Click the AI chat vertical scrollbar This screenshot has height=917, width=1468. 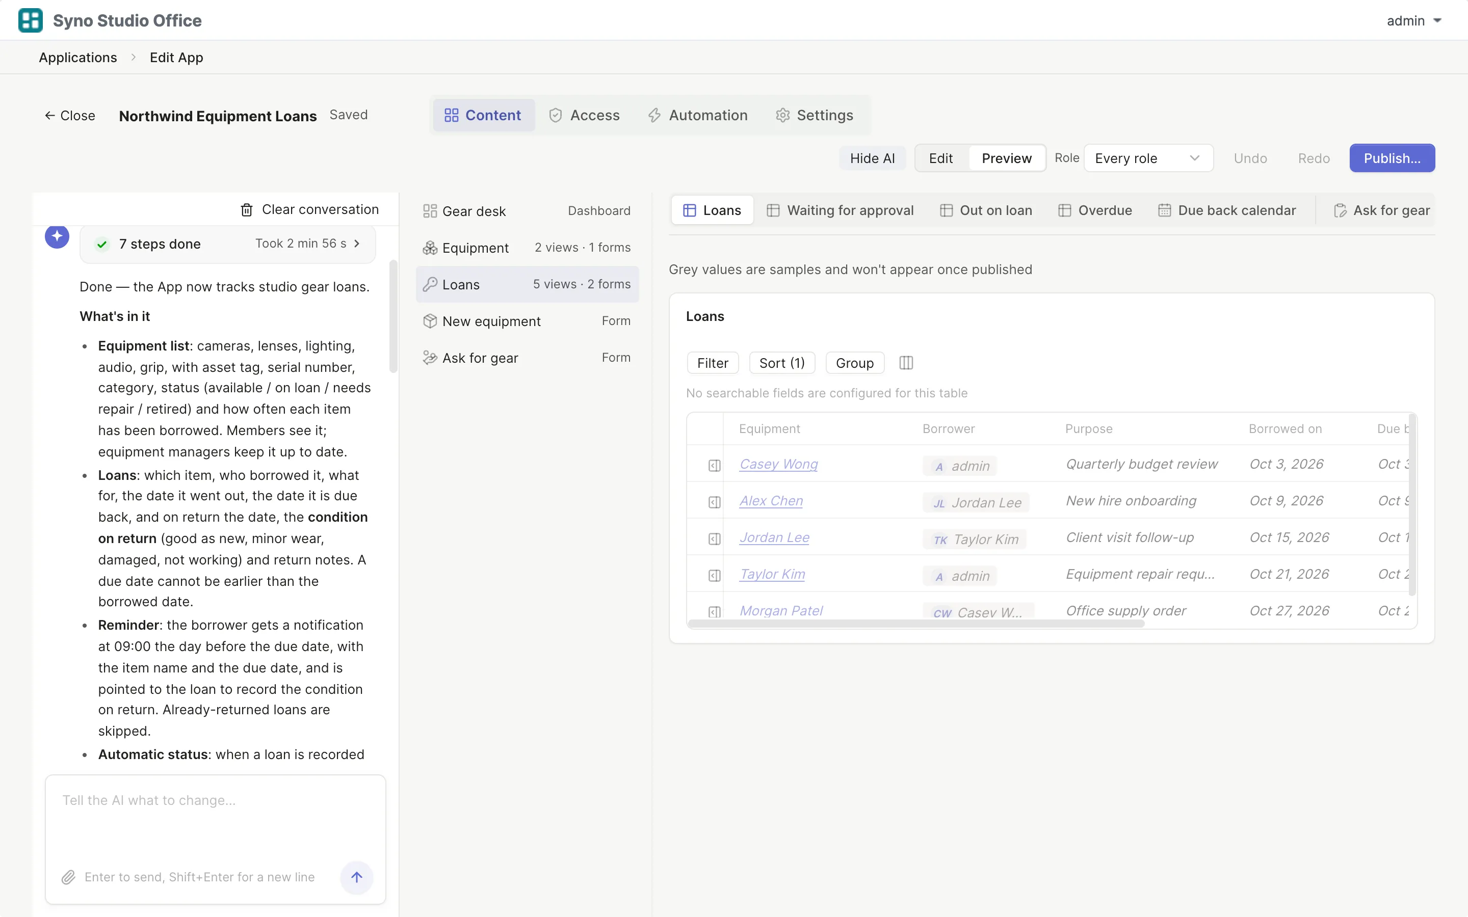click(393, 316)
